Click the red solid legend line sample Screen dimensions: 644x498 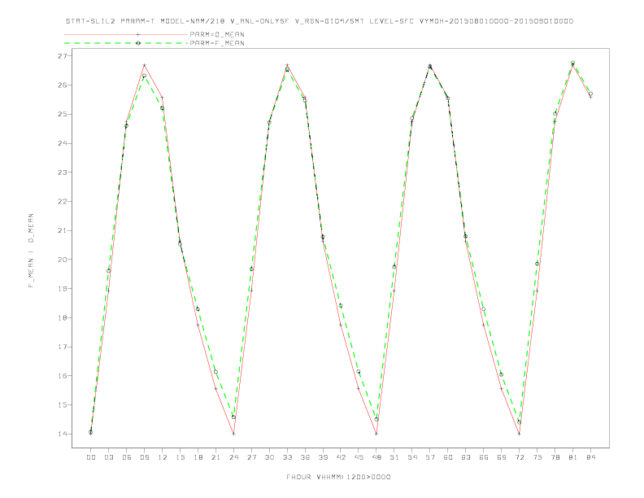126,34
